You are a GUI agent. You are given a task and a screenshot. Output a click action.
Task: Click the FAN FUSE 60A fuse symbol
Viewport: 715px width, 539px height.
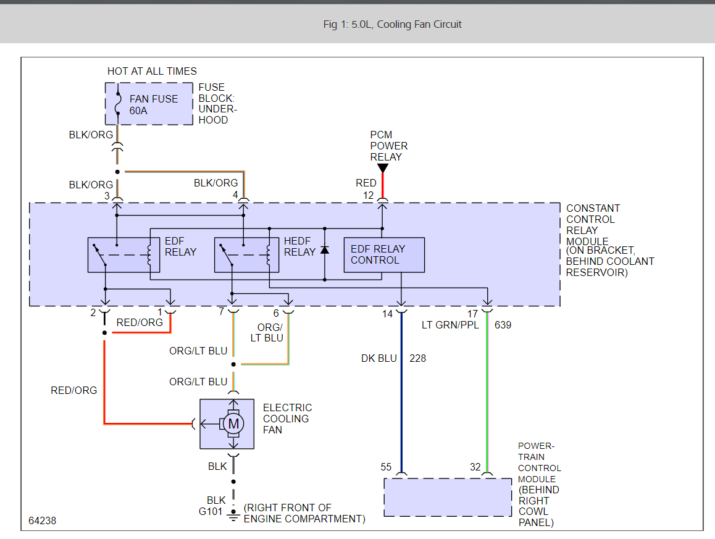coord(118,104)
